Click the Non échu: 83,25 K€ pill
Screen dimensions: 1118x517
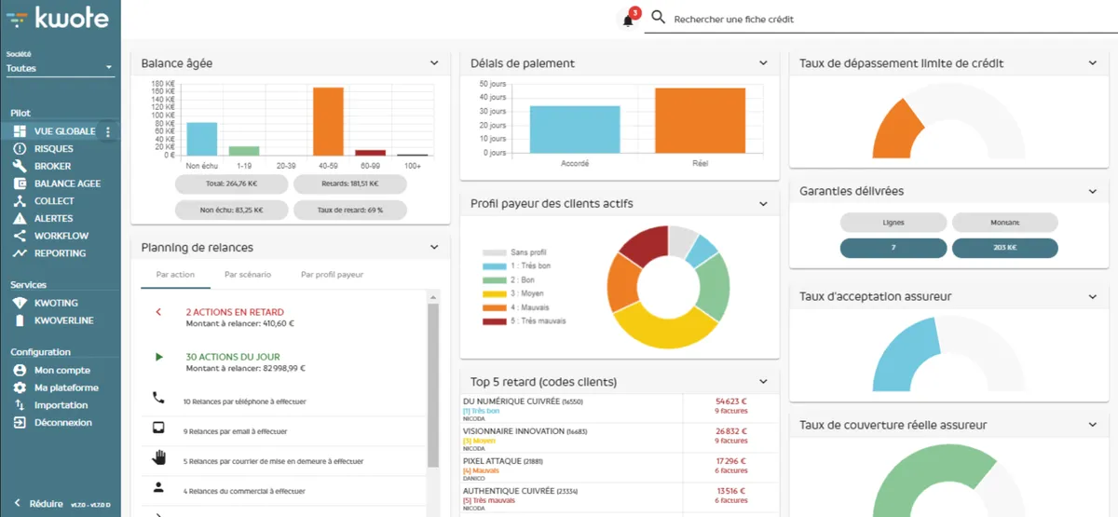(x=232, y=211)
